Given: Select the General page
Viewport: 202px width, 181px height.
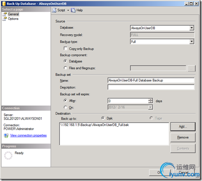Looking at the screenshot, I should [13, 14].
